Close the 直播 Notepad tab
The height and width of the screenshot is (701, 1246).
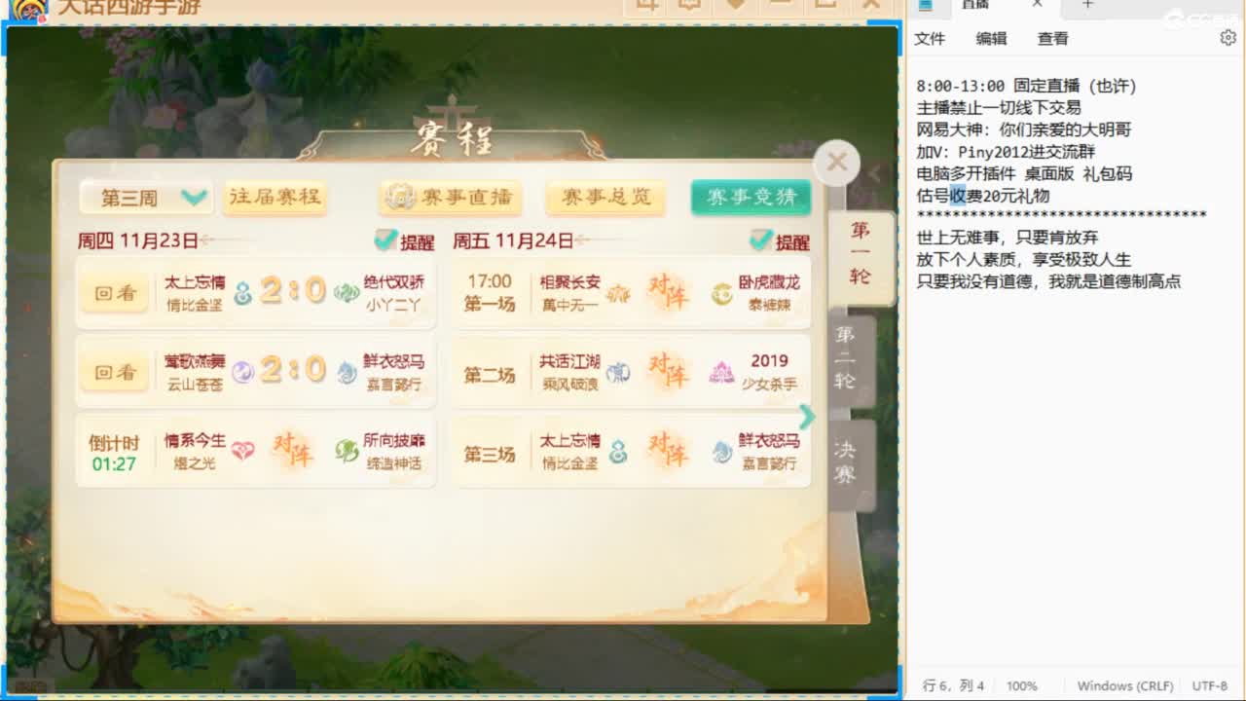click(1038, 5)
